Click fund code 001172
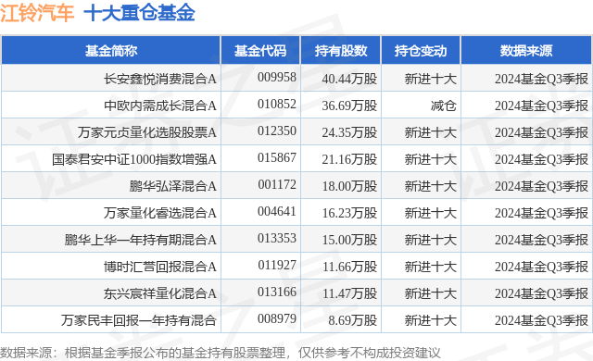The width and height of the screenshot is (593, 361). pos(277,184)
